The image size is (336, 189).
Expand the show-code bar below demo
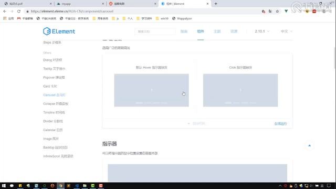197,123
